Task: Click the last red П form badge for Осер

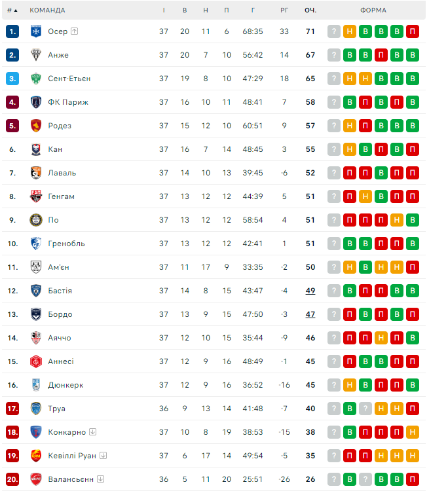Action: pos(413,31)
